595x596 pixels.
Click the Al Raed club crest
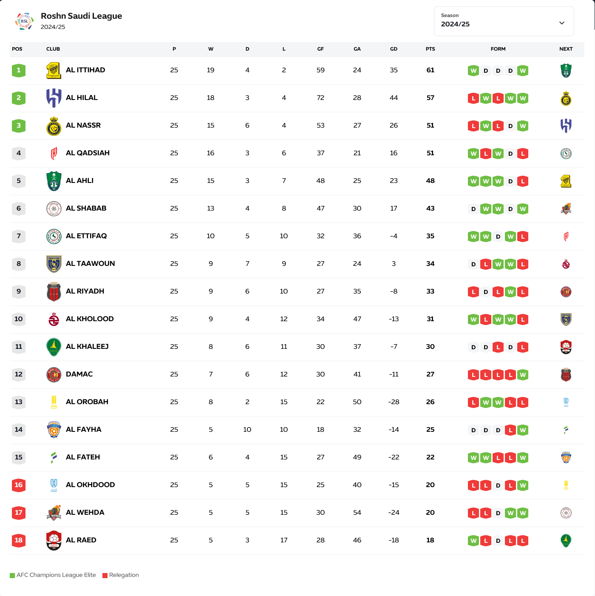(54, 541)
